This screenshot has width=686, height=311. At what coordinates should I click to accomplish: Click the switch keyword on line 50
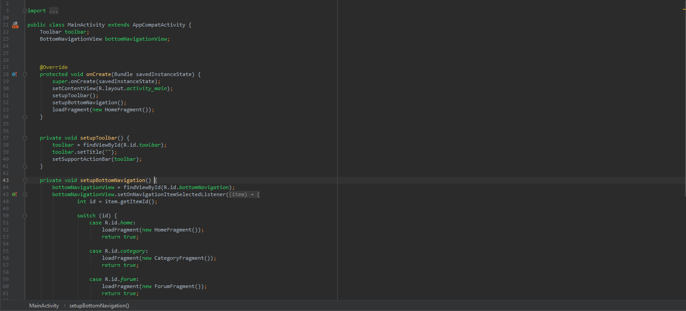86,216
